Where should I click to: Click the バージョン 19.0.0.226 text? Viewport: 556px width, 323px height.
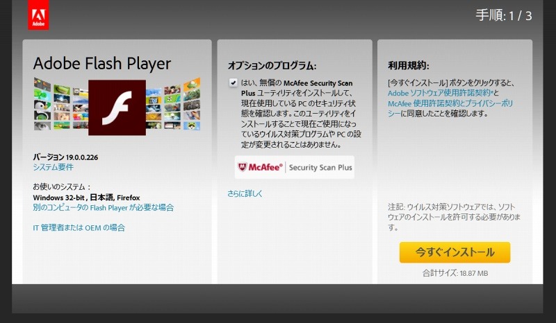(65, 157)
